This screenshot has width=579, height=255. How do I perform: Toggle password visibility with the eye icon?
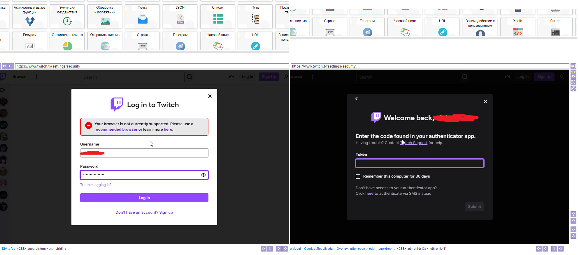(203, 175)
